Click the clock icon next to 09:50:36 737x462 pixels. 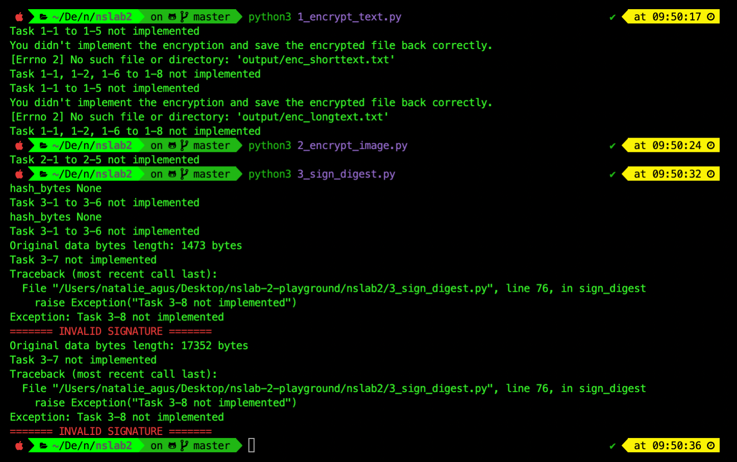pyautogui.click(x=710, y=446)
